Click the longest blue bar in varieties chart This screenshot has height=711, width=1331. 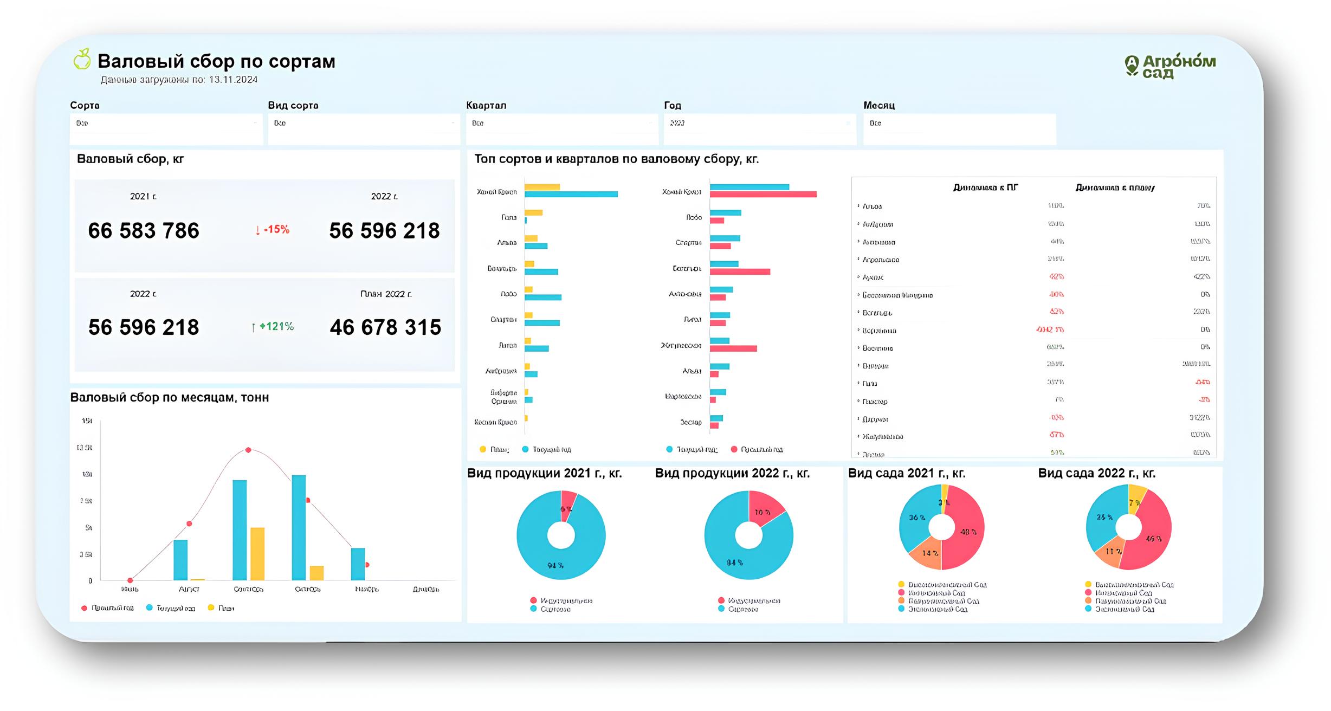(x=571, y=194)
